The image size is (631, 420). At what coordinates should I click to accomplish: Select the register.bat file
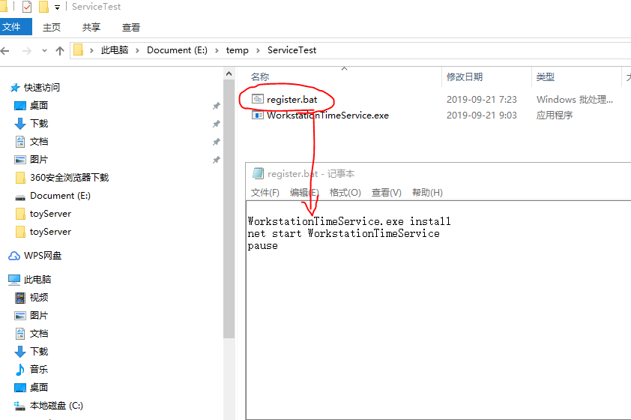click(292, 100)
